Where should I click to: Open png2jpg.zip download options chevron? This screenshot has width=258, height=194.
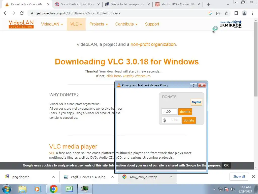54,177
